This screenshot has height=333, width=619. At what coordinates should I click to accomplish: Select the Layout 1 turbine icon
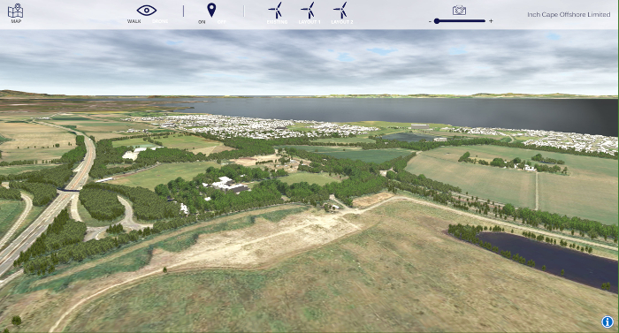point(309,10)
